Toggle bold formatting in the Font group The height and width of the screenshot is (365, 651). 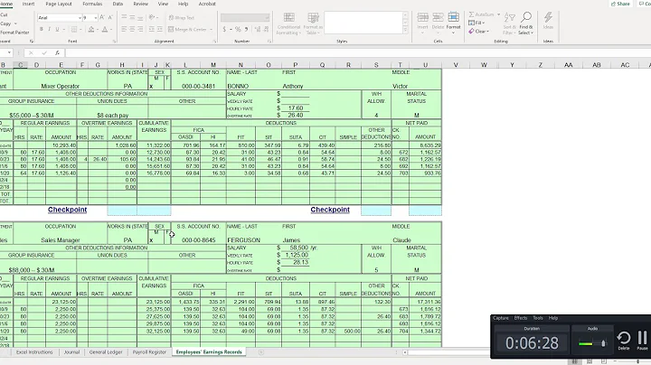(41, 30)
